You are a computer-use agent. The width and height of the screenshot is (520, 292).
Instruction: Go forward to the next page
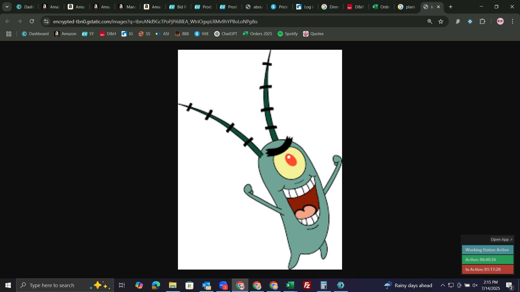tap(19, 21)
